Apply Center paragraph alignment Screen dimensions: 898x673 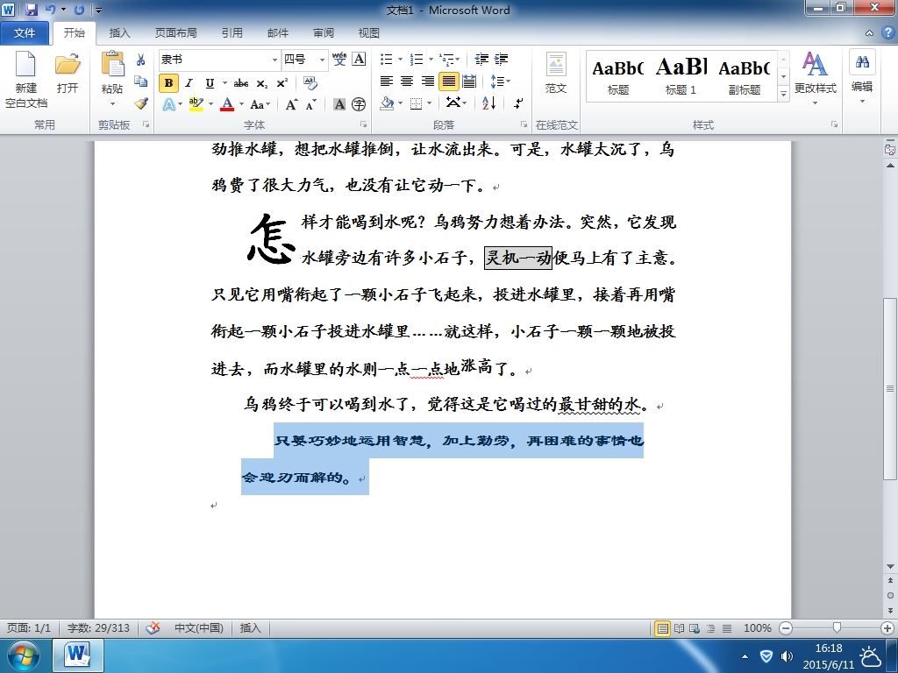pos(407,81)
